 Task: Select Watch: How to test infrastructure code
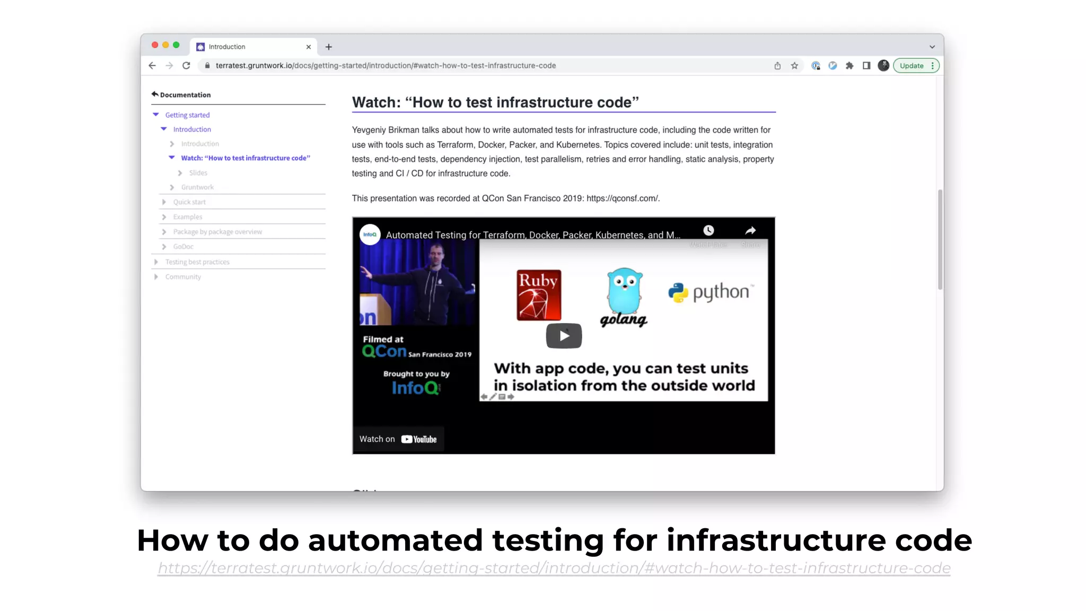(x=246, y=158)
